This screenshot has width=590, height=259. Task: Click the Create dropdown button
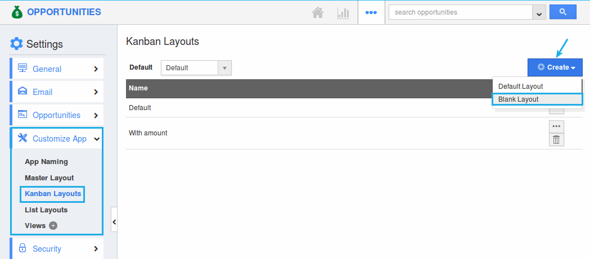pos(555,67)
